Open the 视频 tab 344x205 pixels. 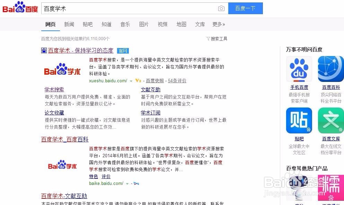pos(162,24)
